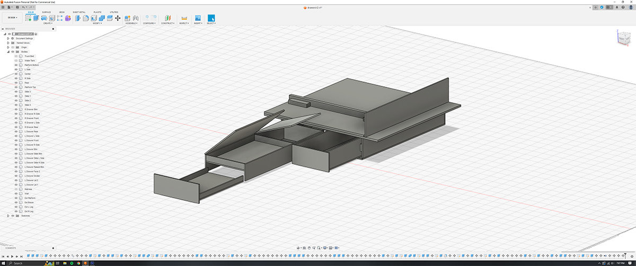Switch to the UTILITIES tab
This screenshot has width=636, height=266.
(114, 12)
